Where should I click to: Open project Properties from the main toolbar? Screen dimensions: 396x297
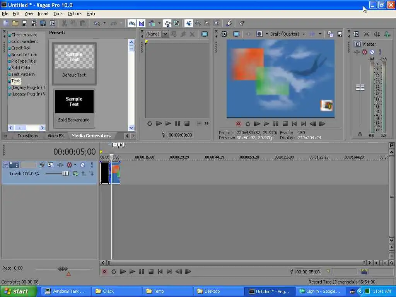pyautogui.click(x=52, y=23)
